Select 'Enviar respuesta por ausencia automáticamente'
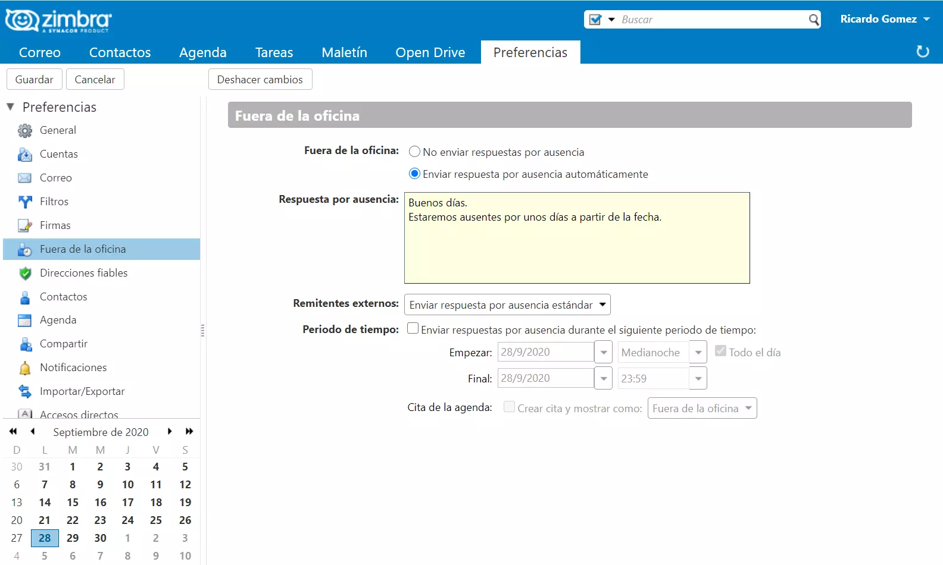 pos(414,174)
